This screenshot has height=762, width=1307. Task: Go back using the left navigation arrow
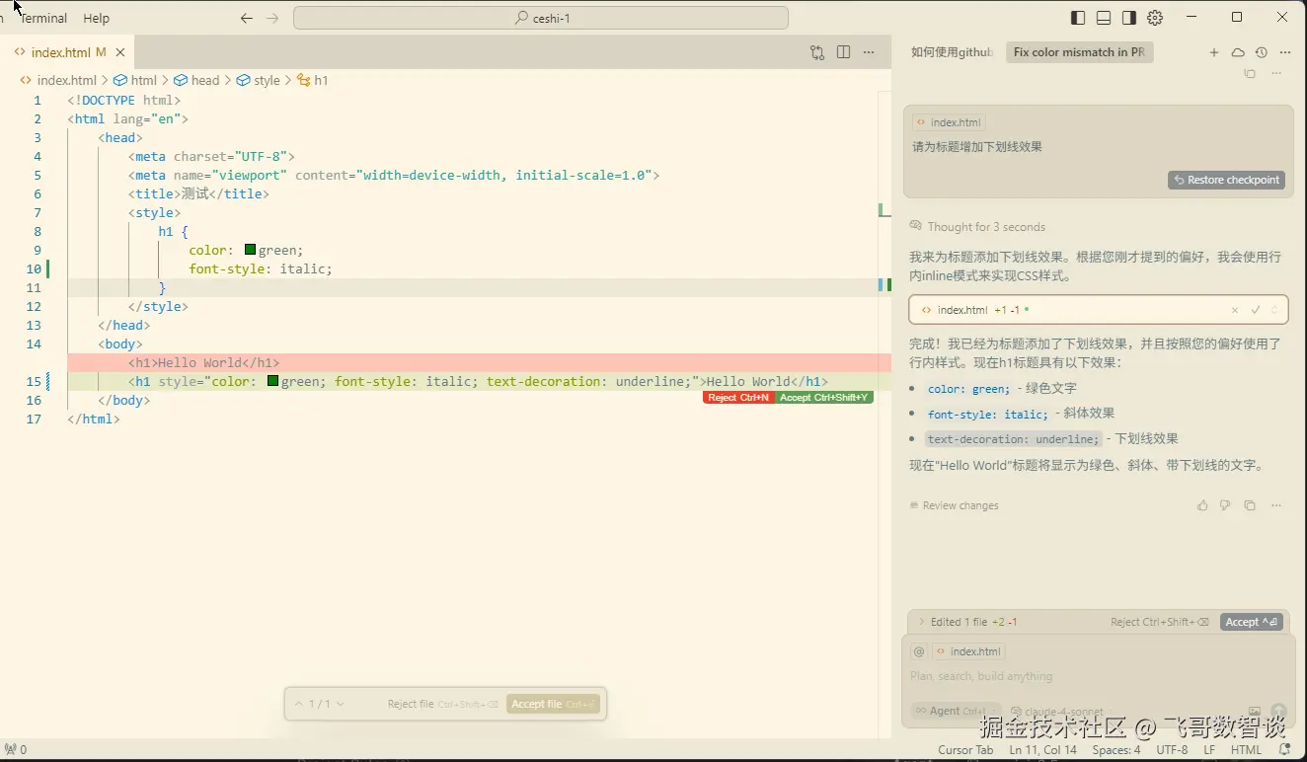pyautogui.click(x=247, y=18)
